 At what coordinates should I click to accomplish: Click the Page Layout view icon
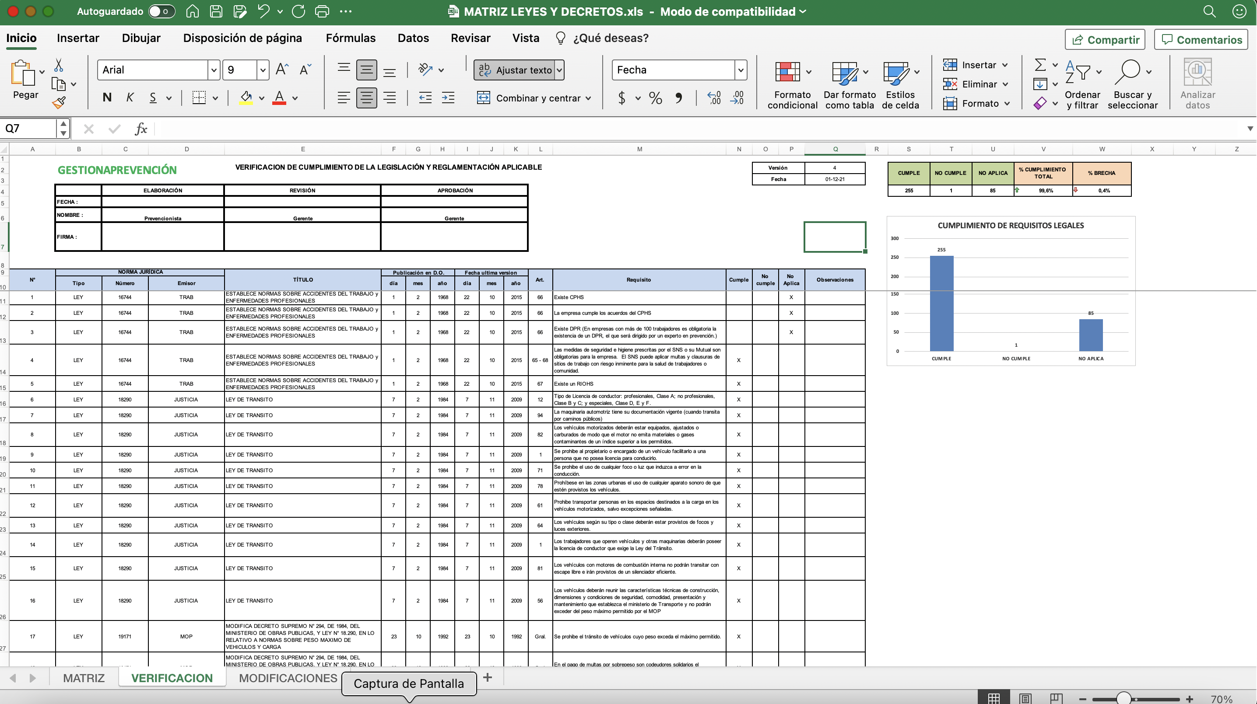tap(1025, 698)
